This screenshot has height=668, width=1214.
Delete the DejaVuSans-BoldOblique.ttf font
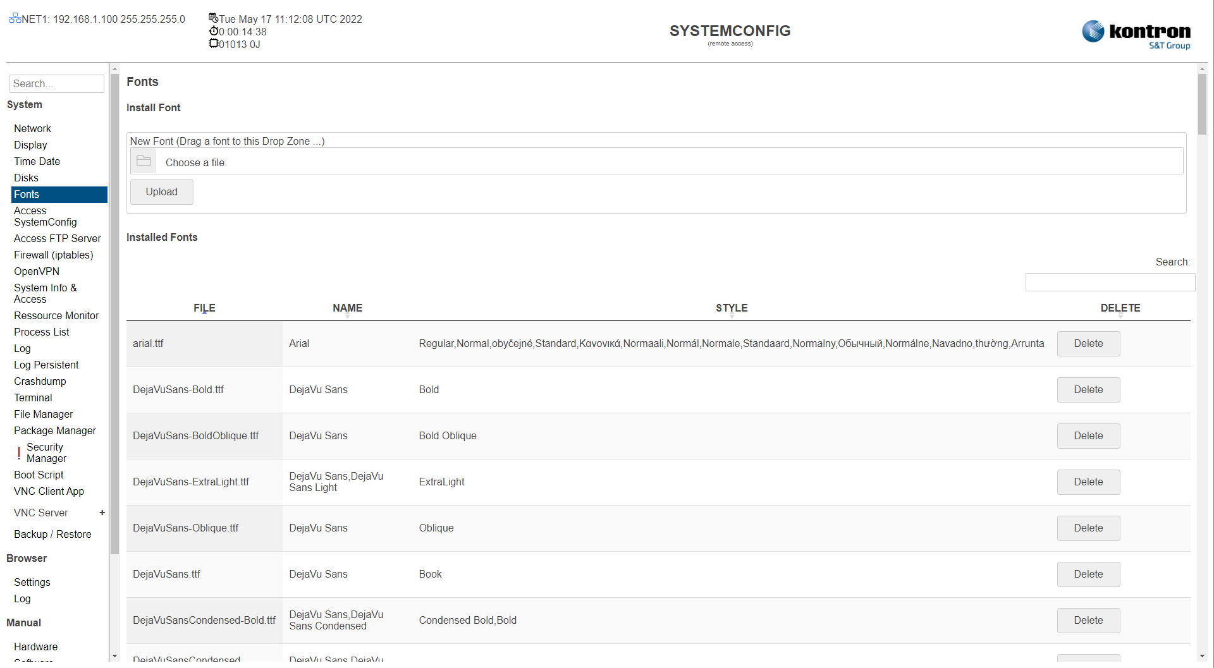point(1088,436)
